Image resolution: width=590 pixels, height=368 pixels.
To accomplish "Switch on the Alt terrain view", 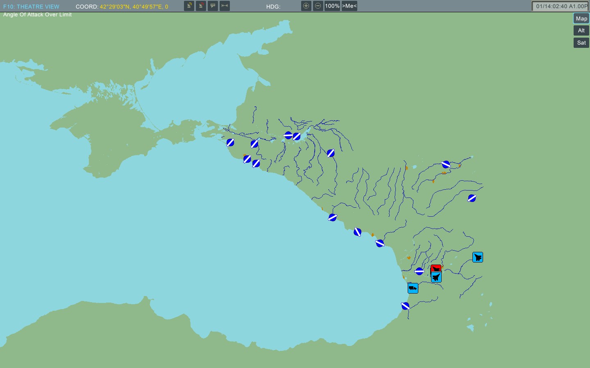I will (581, 30).
